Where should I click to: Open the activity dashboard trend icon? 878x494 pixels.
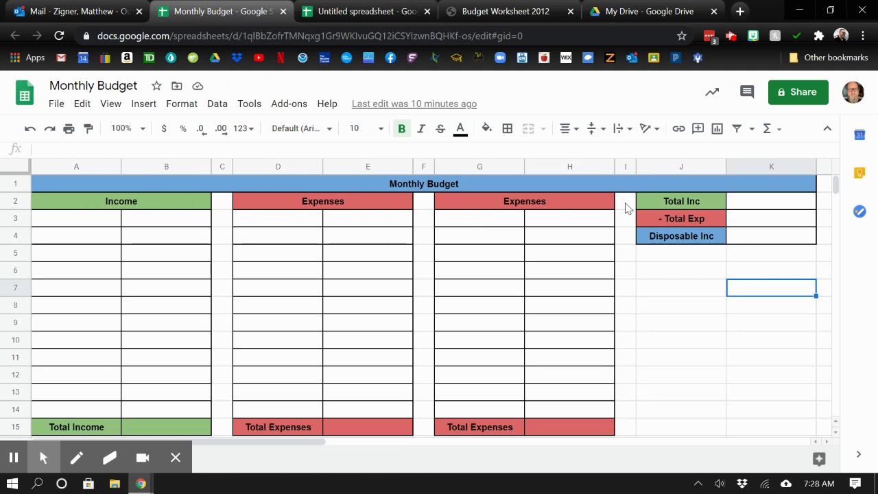point(712,92)
